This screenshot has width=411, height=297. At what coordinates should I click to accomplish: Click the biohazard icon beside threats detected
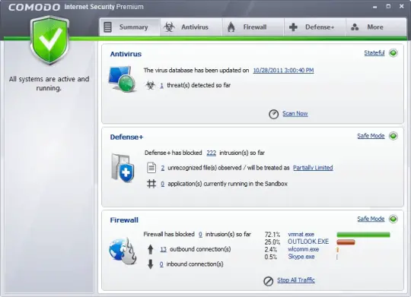tap(151, 85)
